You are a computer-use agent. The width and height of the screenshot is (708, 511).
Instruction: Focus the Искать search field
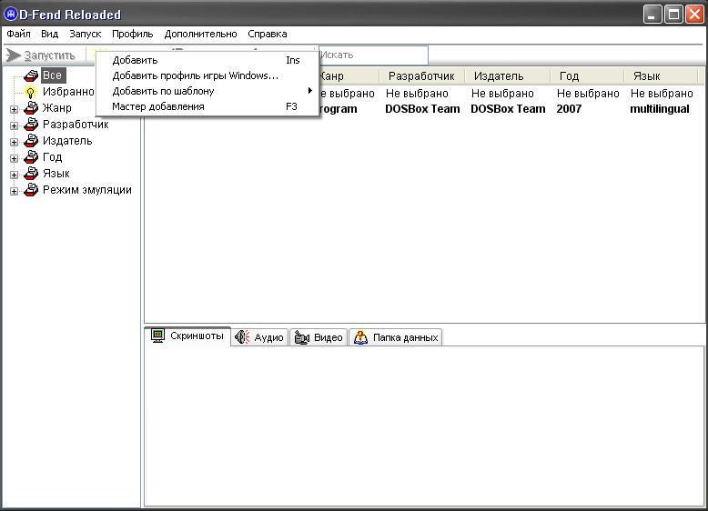[x=373, y=55]
